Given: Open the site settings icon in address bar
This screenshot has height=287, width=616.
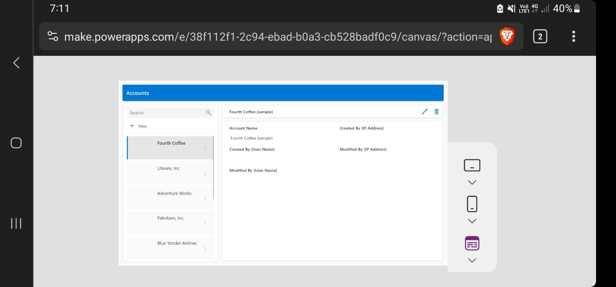Looking at the screenshot, I should point(53,36).
